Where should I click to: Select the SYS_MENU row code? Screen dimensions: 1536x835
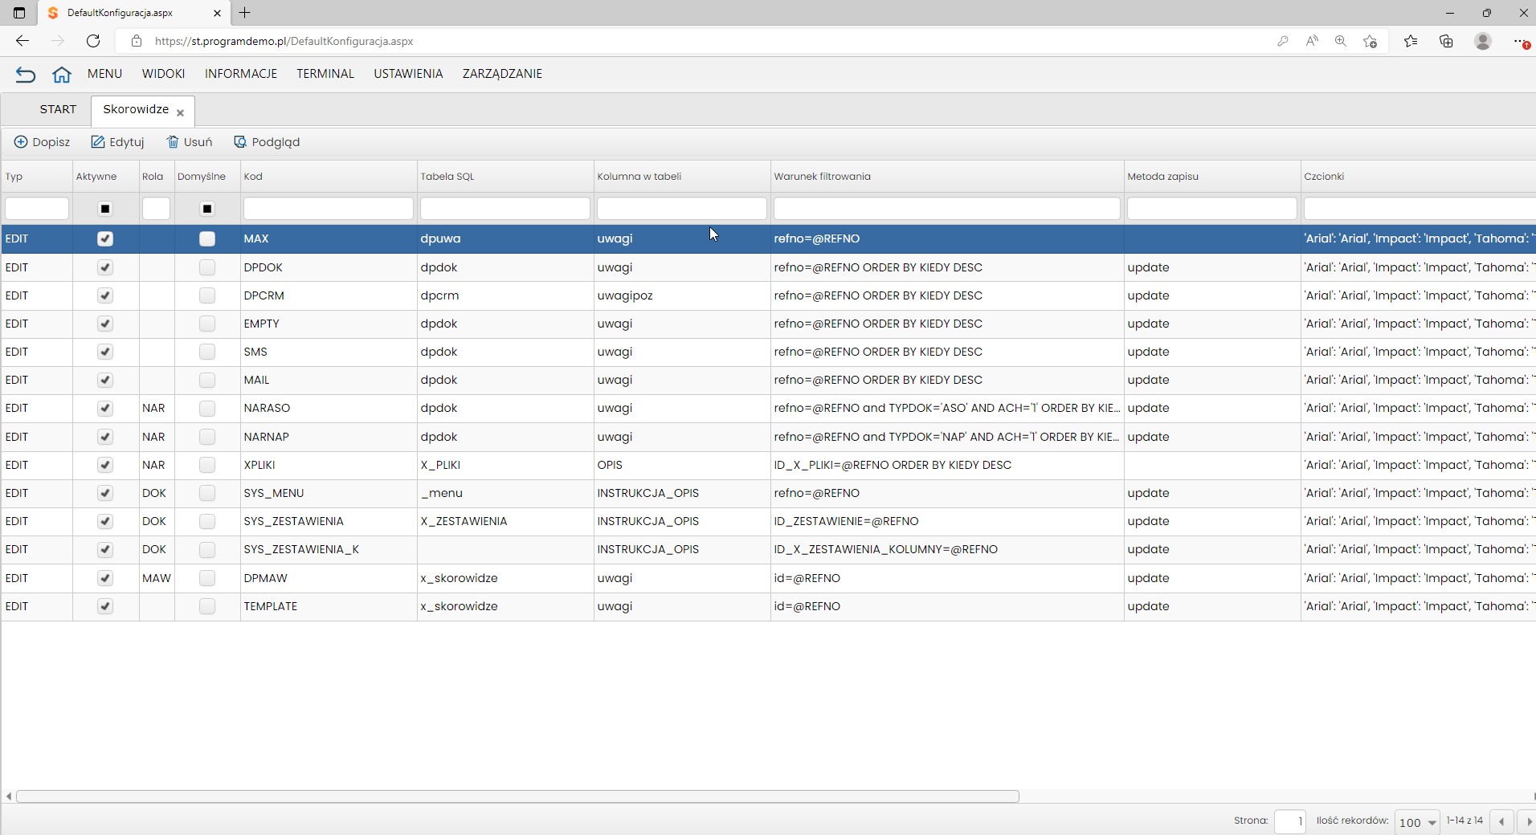274,493
